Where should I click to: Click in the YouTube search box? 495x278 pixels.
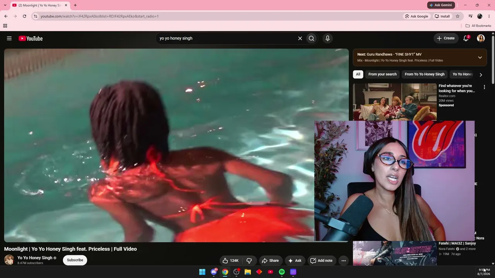pyautogui.click(x=226, y=38)
